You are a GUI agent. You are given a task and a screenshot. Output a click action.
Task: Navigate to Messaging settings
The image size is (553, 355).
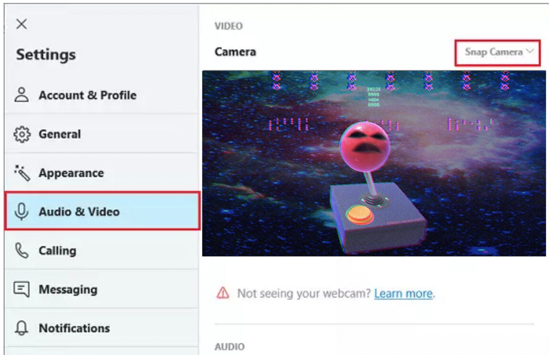tap(68, 289)
